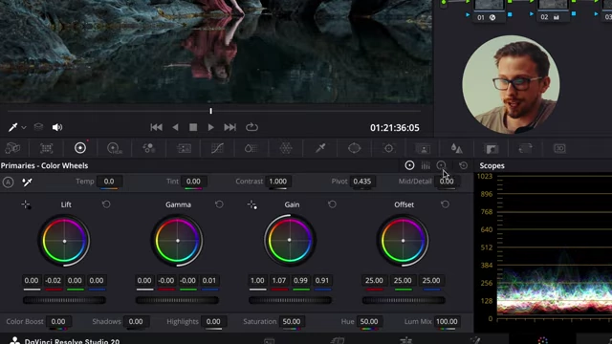Viewport: 612px width, 344px height.
Task: Click the Gain red value 1.07
Action: pos(279,280)
